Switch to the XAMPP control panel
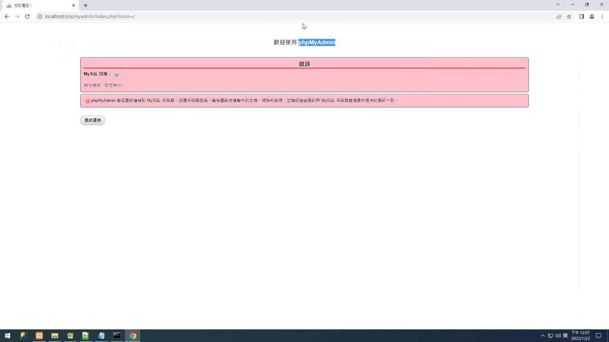Image resolution: width=609 pixels, height=342 pixels. (39, 335)
